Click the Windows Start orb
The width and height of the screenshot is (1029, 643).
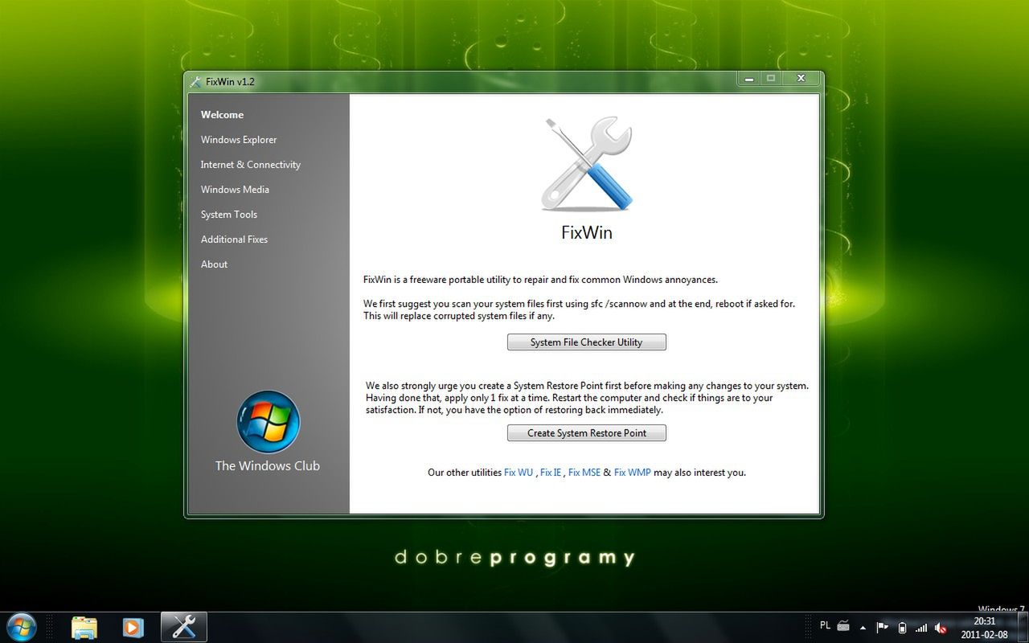click(22, 627)
